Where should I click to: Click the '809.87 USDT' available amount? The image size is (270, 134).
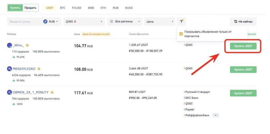click(137, 92)
